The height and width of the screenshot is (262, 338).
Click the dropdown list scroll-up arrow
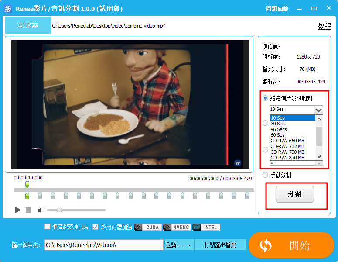[319, 118]
